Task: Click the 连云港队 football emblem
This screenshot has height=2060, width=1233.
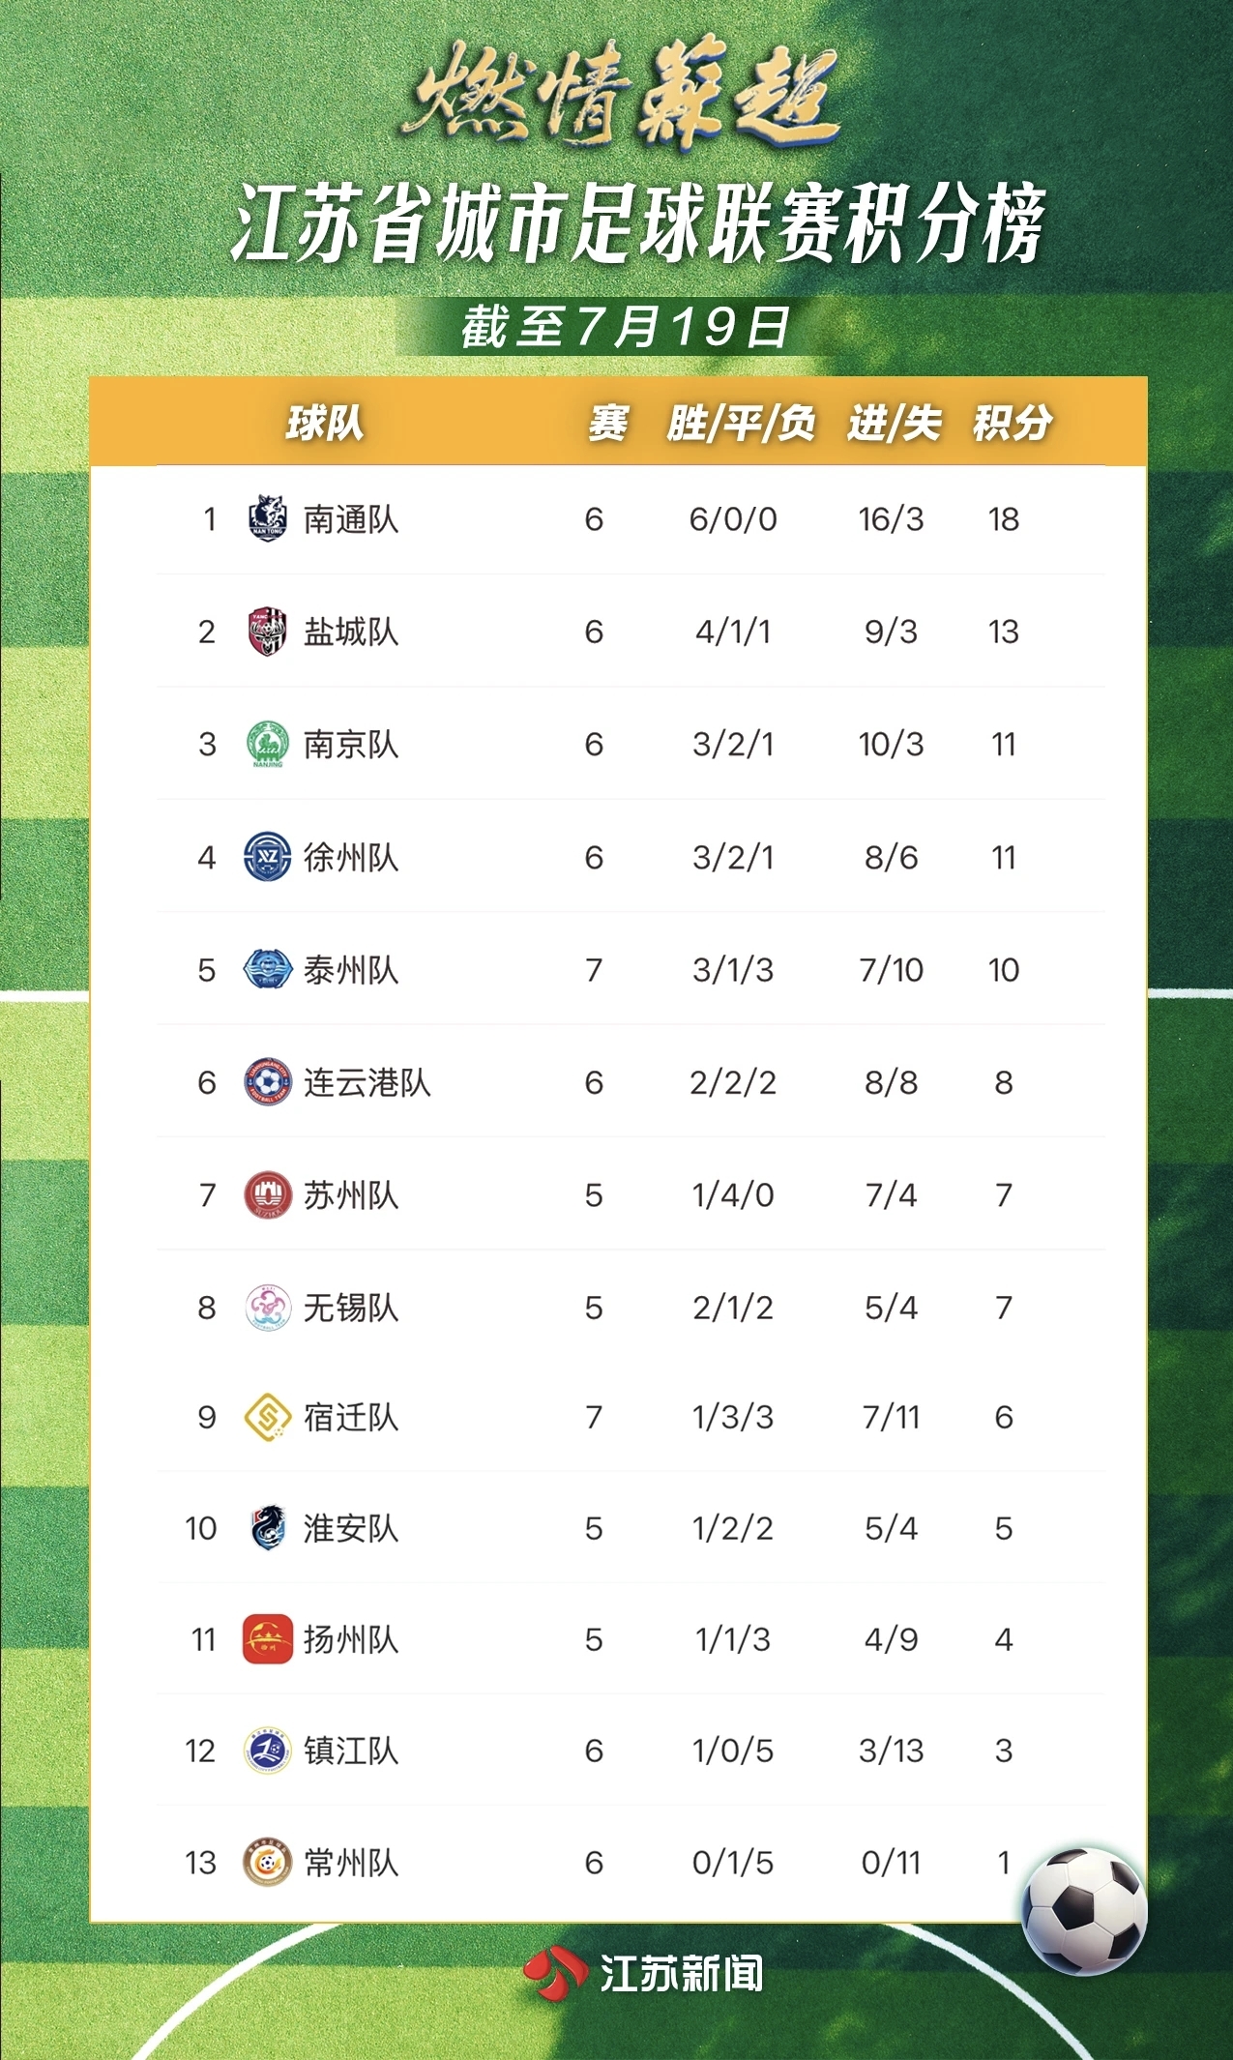Action: coord(267,1082)
